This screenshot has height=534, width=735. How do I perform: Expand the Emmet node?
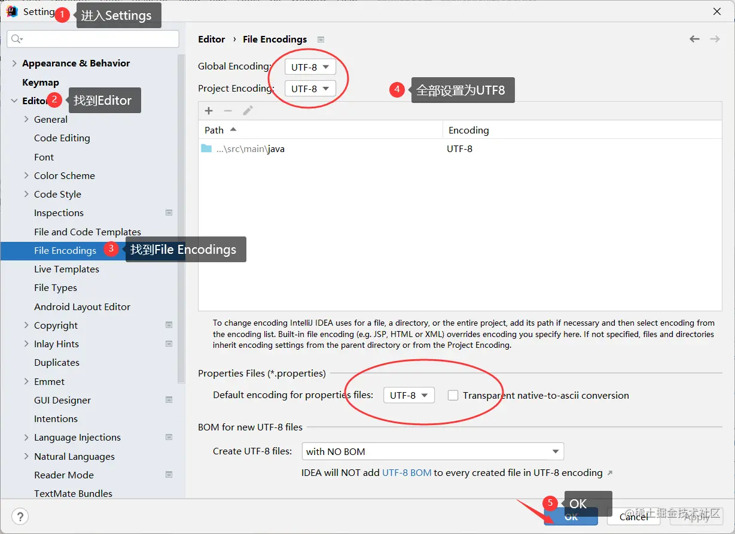(x=26, y=381)
